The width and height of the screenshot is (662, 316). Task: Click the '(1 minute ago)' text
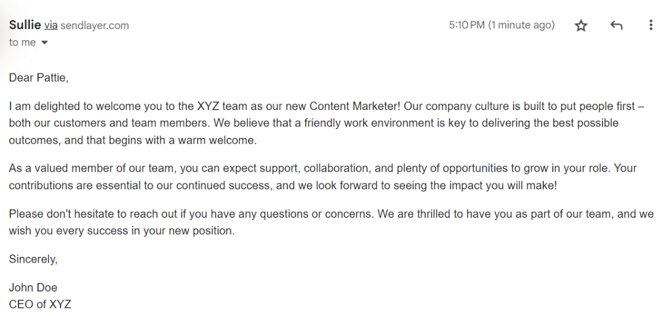[x=521, y=25]
